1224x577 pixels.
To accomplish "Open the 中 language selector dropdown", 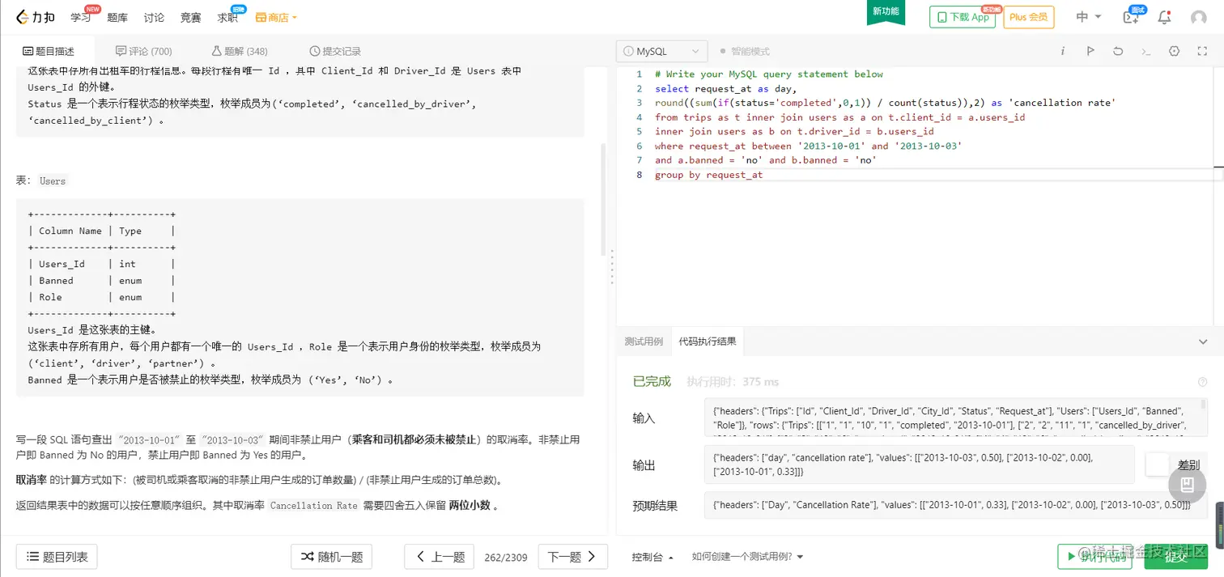I will pos(1090,17).
